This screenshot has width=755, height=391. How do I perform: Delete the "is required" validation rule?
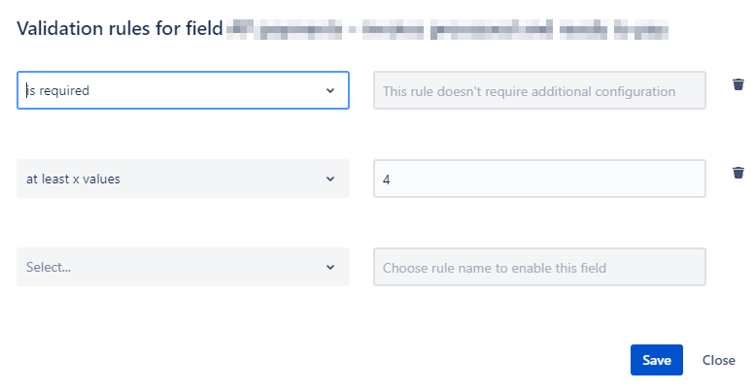click(x=738, y=84)
